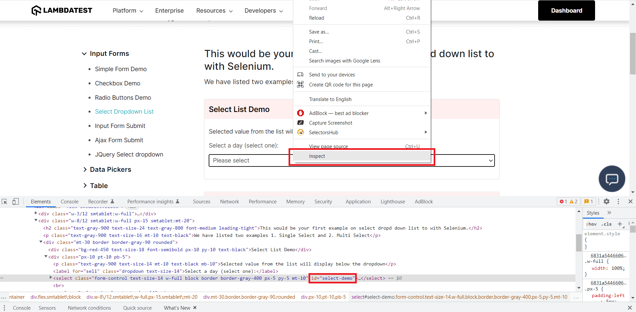Open the JQuery Select dropdown link
Screen dimensions: 636x312
129,154
